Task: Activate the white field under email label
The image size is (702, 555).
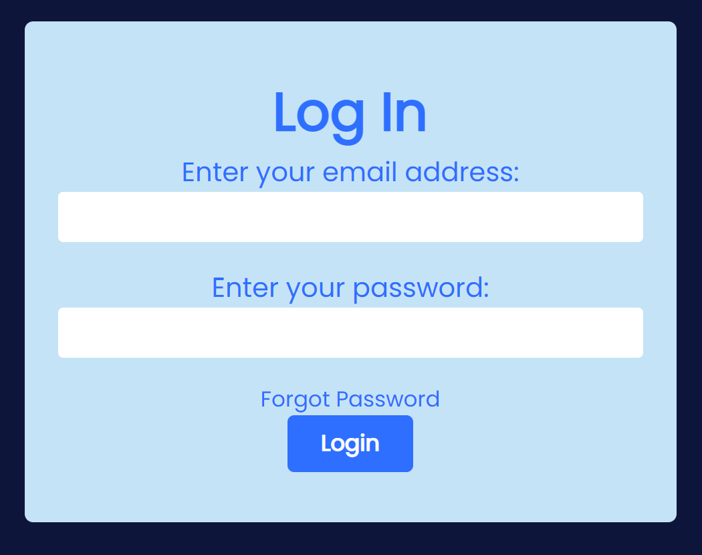Action: (350, 217)
